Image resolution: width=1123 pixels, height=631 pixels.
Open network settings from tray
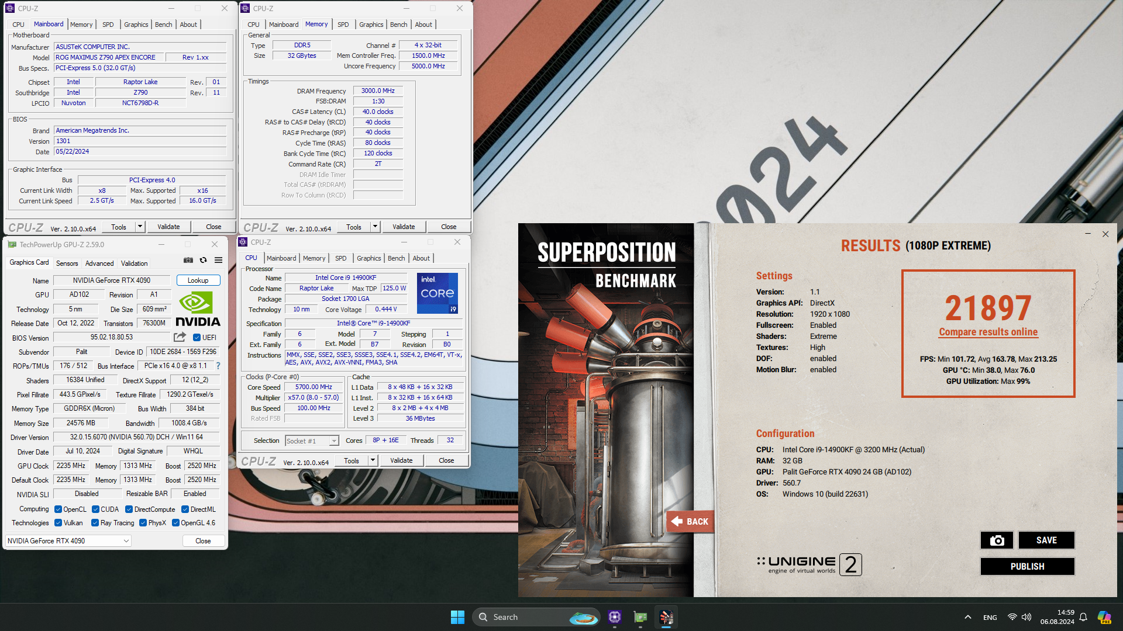click(x=1012, y=617)
